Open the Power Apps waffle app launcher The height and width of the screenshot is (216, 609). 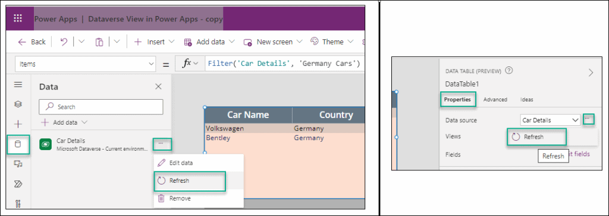[18, 18]
